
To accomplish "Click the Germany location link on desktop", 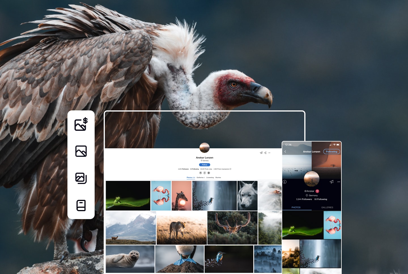I will (205, 160).
